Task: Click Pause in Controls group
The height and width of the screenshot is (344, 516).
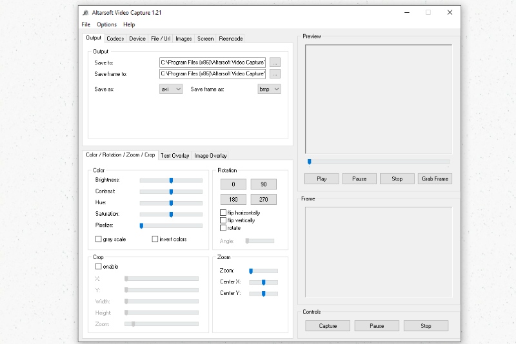Action: [x=377, y=326]
